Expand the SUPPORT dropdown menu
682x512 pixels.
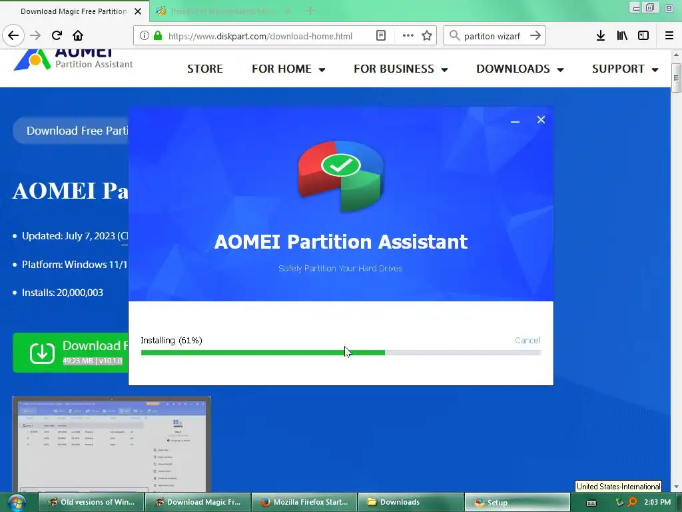(x=625, y=69)
